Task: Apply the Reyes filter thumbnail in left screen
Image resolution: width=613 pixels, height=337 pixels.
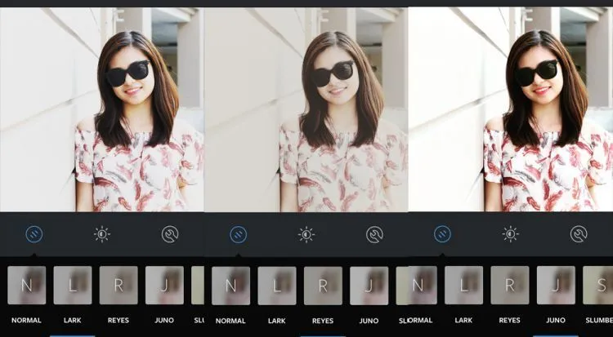Action: point(119,286)
